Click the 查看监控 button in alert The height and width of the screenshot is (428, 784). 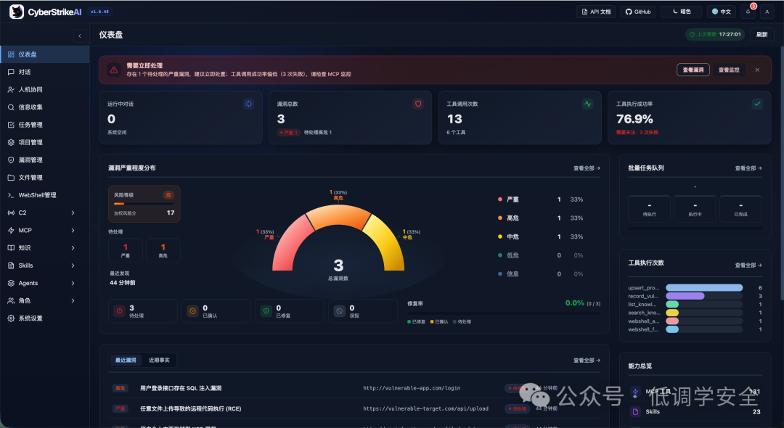pyautogui.click(x=729, y=70)
